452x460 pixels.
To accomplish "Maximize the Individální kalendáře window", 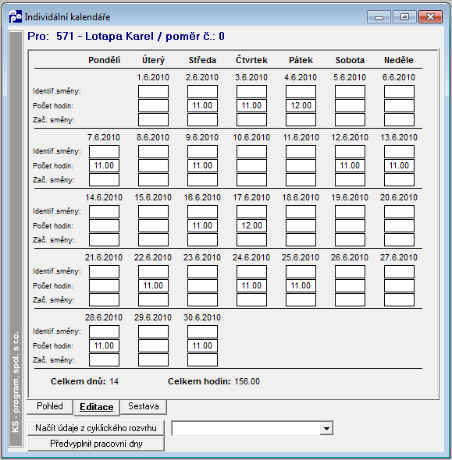I will point(404,17).
